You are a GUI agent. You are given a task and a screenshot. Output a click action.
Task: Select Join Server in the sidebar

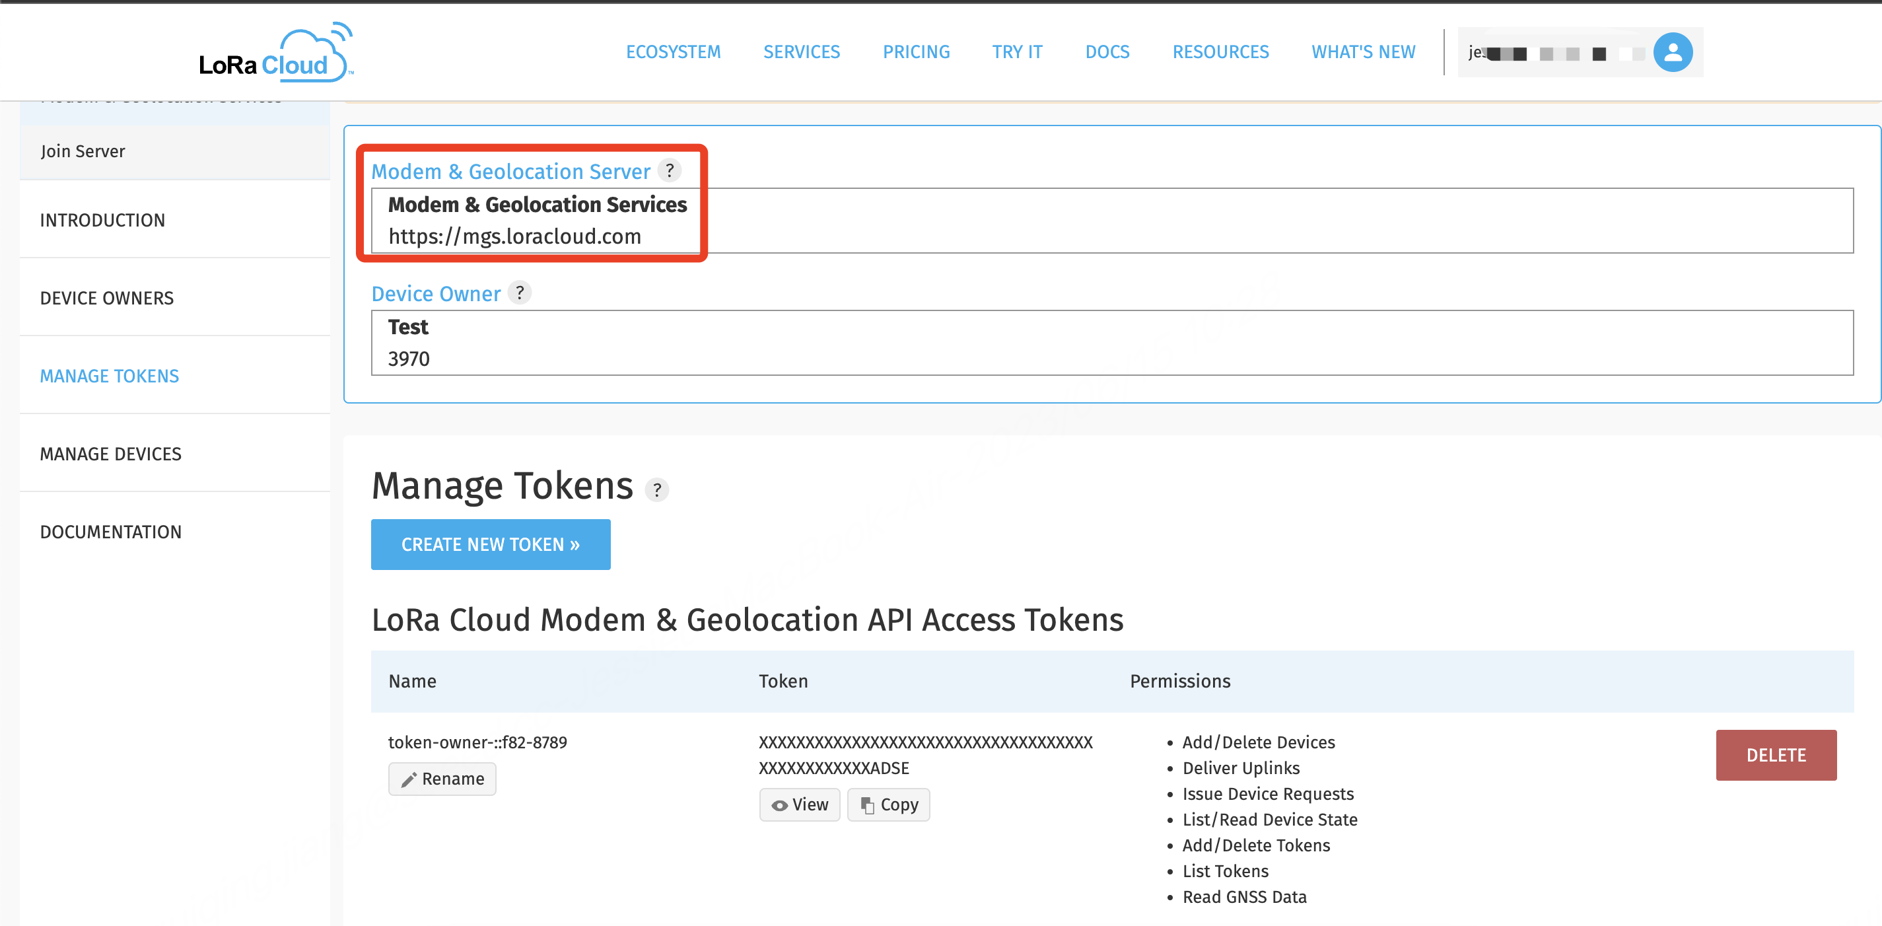coord(83,151)
